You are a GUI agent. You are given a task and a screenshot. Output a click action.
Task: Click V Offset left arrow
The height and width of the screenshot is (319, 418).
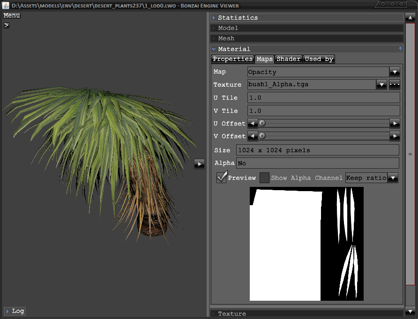(x=253, y=136)
